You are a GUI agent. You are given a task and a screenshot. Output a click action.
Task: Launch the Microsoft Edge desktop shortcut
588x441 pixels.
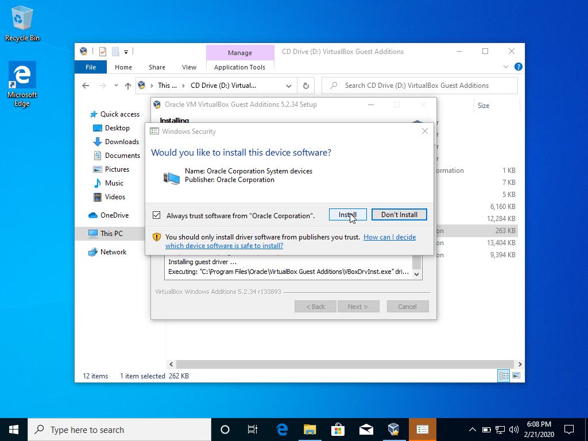[22, 84]
